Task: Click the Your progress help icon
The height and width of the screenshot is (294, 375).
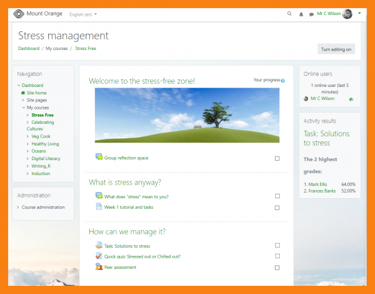Action: (282, 81)
